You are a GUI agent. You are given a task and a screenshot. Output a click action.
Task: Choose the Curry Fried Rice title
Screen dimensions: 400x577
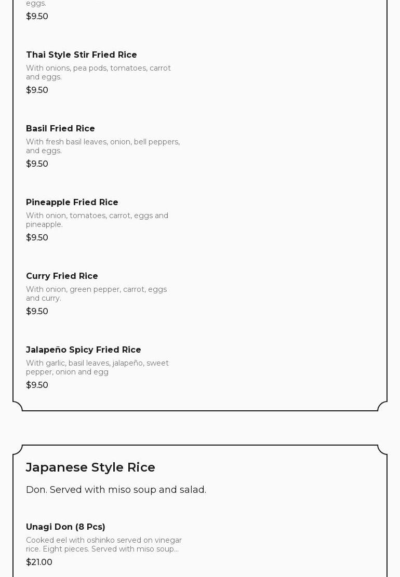point(62,276)
